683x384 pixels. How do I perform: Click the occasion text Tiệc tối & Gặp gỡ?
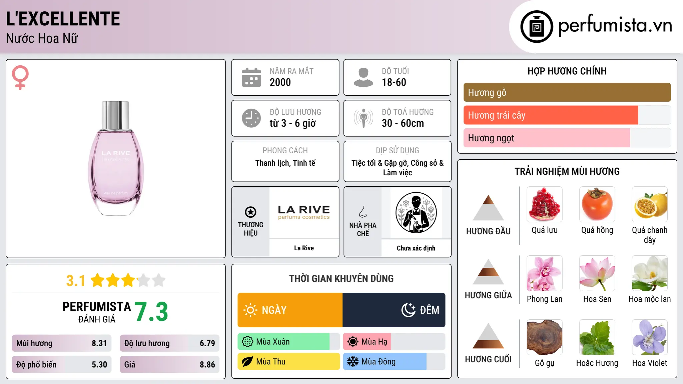coord(380,163)
